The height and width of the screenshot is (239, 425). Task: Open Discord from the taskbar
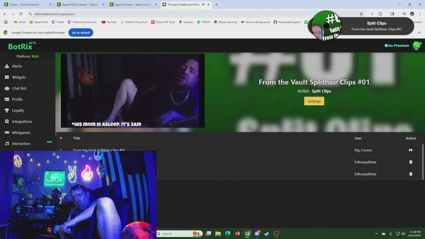pyautogui.click(x=257, y=234)
